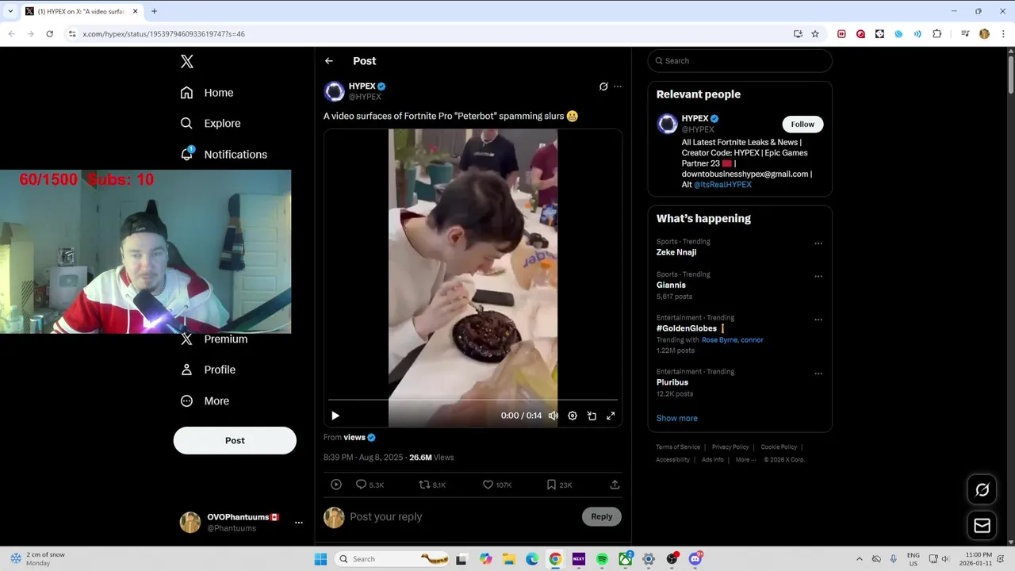Click install app icon in address bar
This screenshot has height=571, width=1015.
pos(798,34)
